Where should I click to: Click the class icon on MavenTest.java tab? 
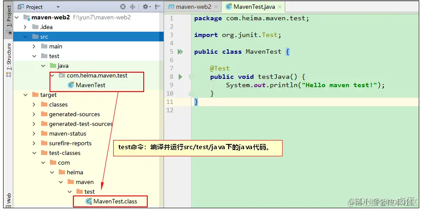click(x=229, y=7)
